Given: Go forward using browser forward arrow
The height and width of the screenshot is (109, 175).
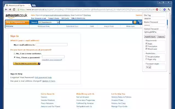Looking at the screenshot, I should [x=10, y=10].
